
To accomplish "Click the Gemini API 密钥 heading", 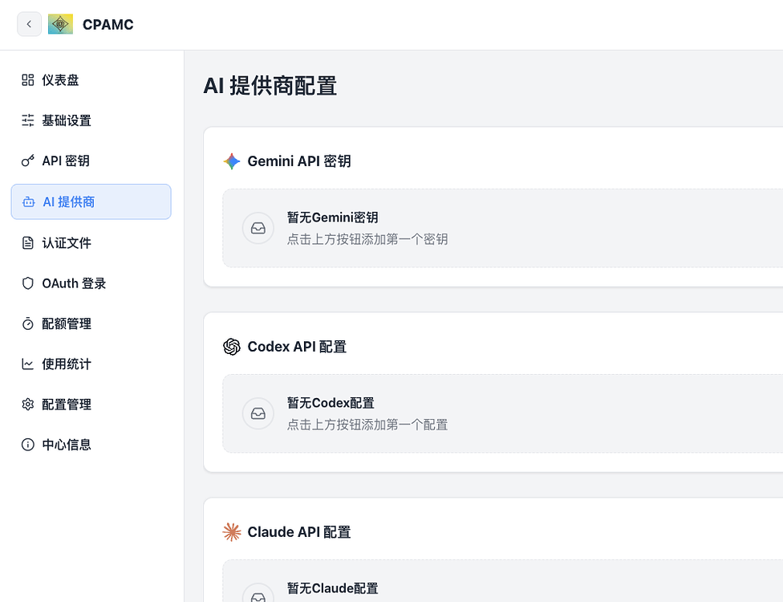I will pos(299,161).
